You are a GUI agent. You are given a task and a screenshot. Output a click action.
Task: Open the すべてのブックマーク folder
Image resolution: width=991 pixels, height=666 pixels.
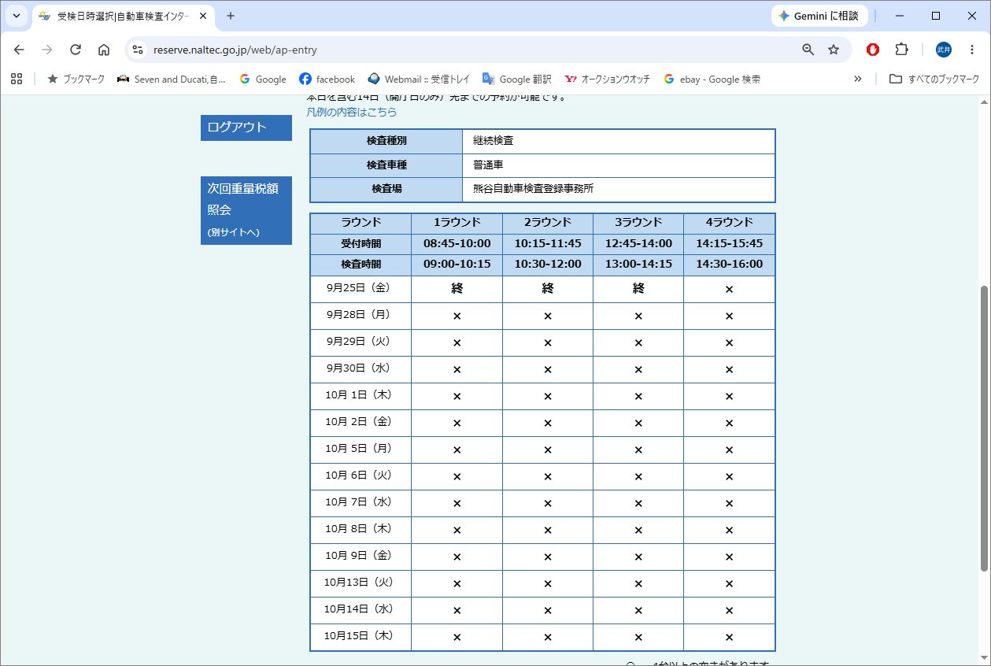pos(934,79)
